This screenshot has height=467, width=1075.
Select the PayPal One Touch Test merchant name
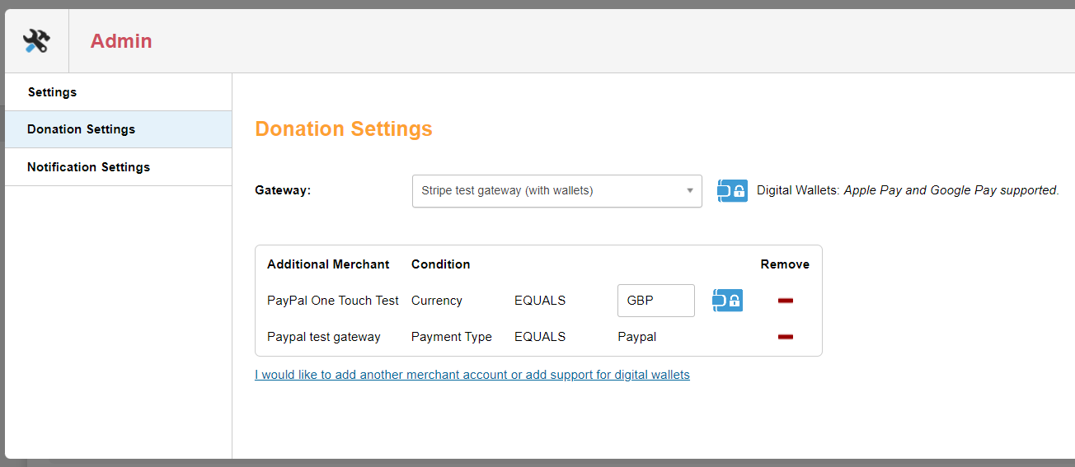(333, 301)
